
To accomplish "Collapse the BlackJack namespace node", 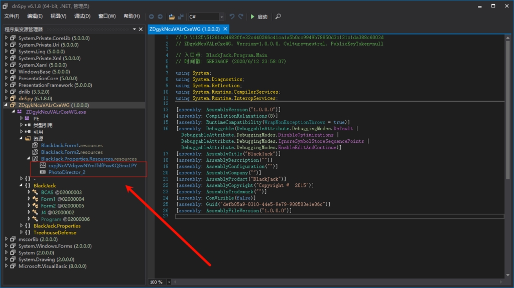I will [x=21, y=185].
